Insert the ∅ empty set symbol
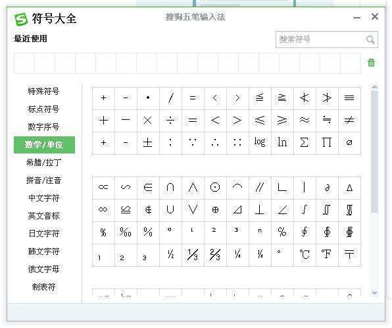 pos(349,143)
